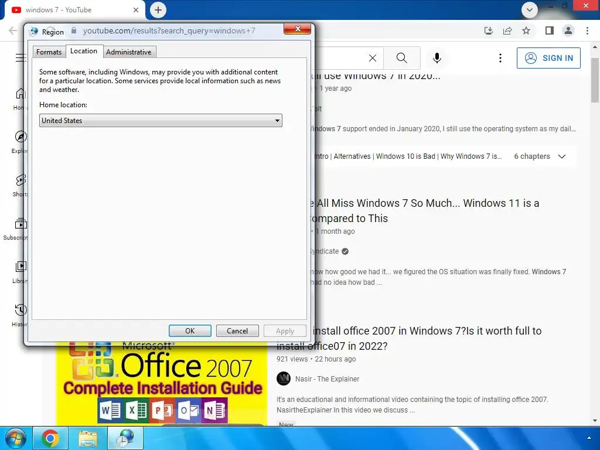Open Subscriptions in the YouTube sidebar
The image size is (600, 450).
point(15,229)
